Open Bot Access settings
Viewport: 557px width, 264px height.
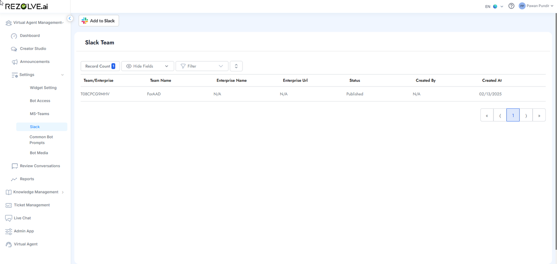[40, 101]
